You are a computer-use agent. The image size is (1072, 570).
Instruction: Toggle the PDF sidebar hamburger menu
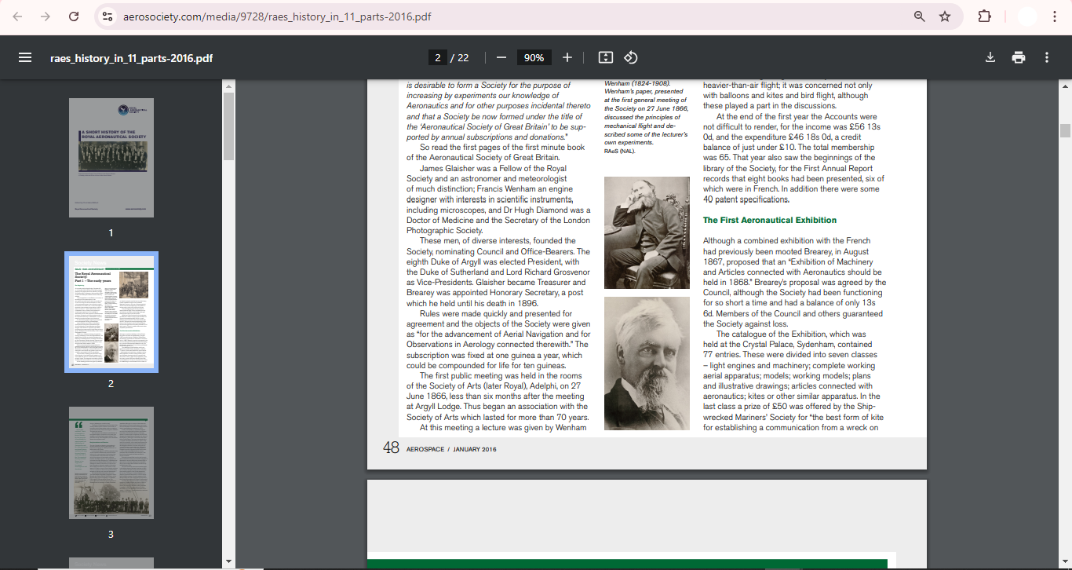[25, 57]
